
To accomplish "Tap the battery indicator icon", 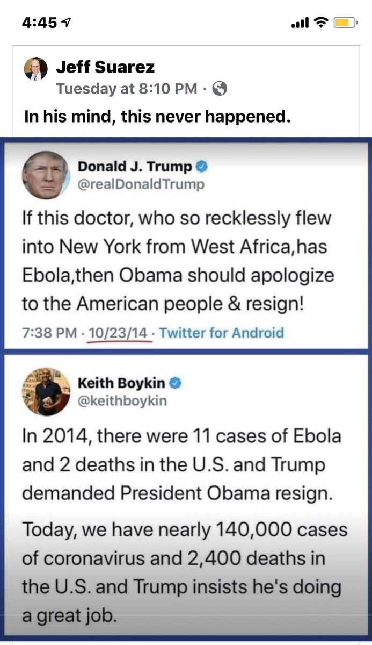I will point(342,23).
